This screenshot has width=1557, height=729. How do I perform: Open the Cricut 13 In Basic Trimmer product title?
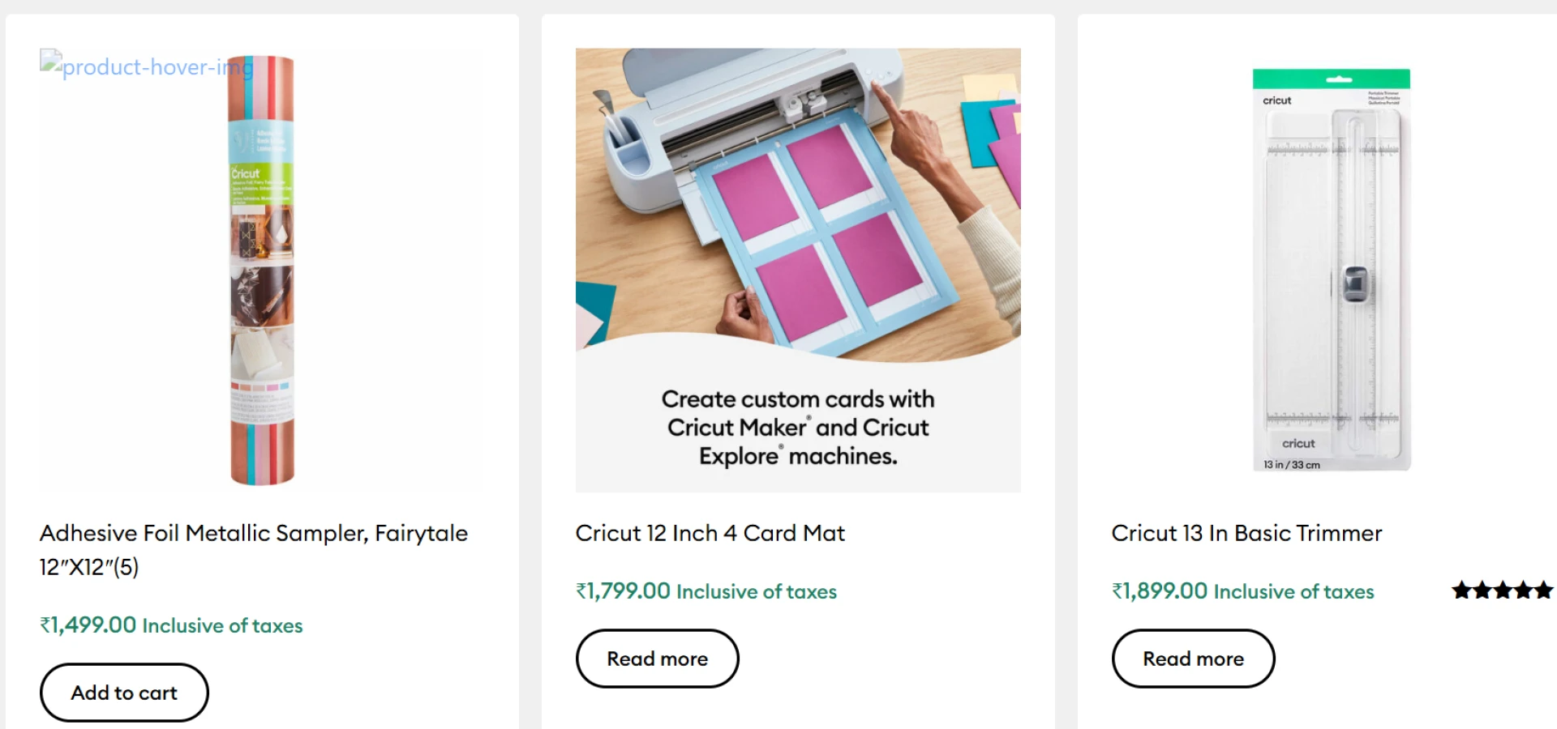point(1246,533)
